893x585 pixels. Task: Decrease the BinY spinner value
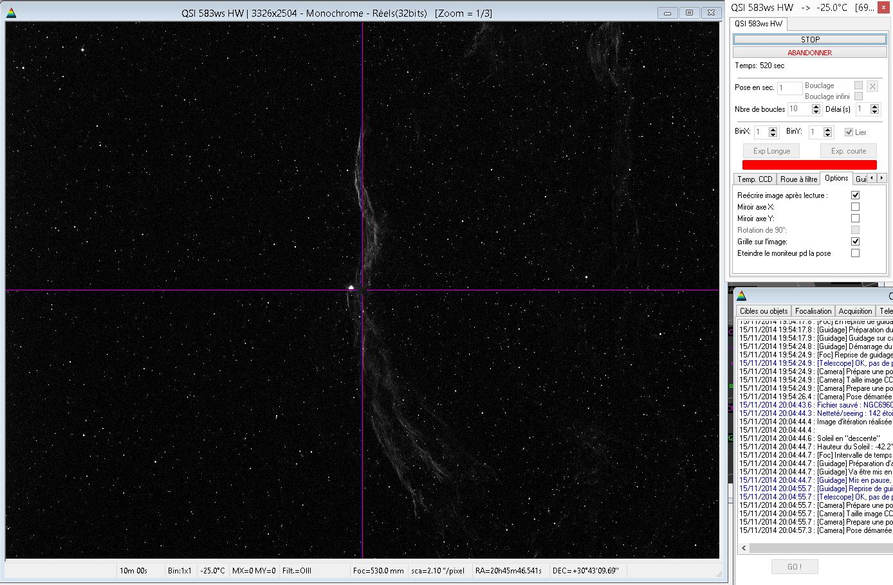point(828,135)
